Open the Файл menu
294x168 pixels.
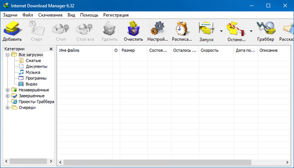[28, 15]
